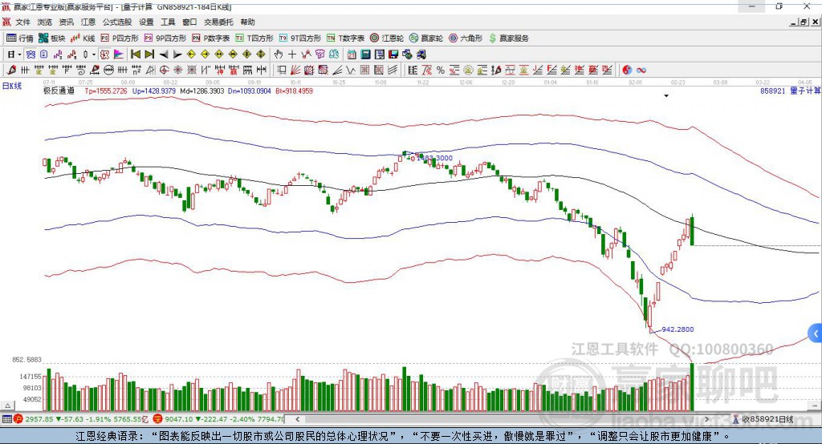Click the n² square number icon
This screenshot has width=822, height=444.
click(x=136, y=70)
